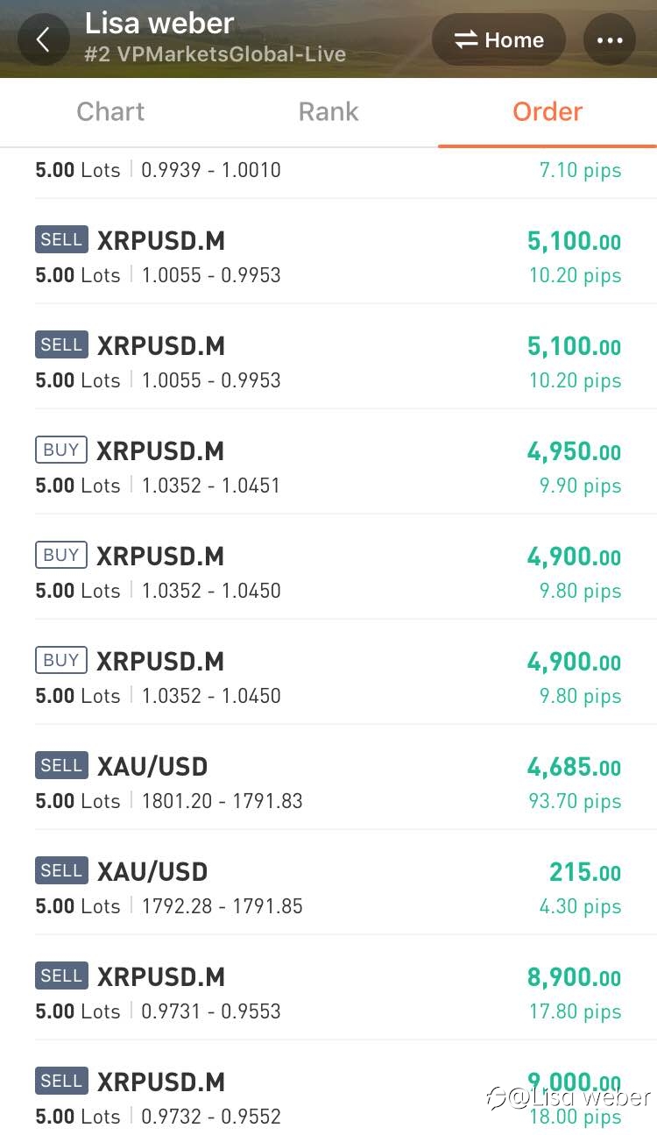The image size is (657, 1135).
Task: Tap SELL badge on XAU/USD 4,685.00 order
Action: pyautogui.click(x=61, y=765)
